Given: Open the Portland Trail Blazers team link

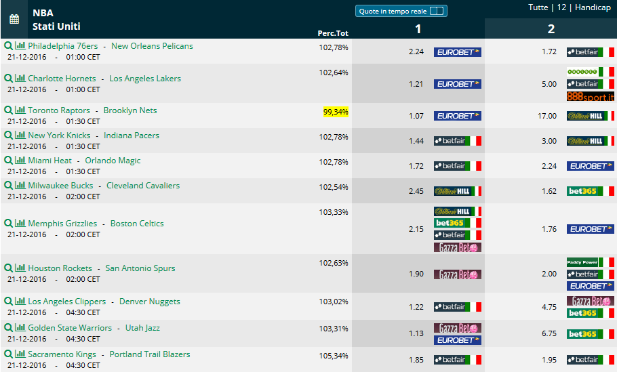Looking at the screenshot, I should (150, 354).
